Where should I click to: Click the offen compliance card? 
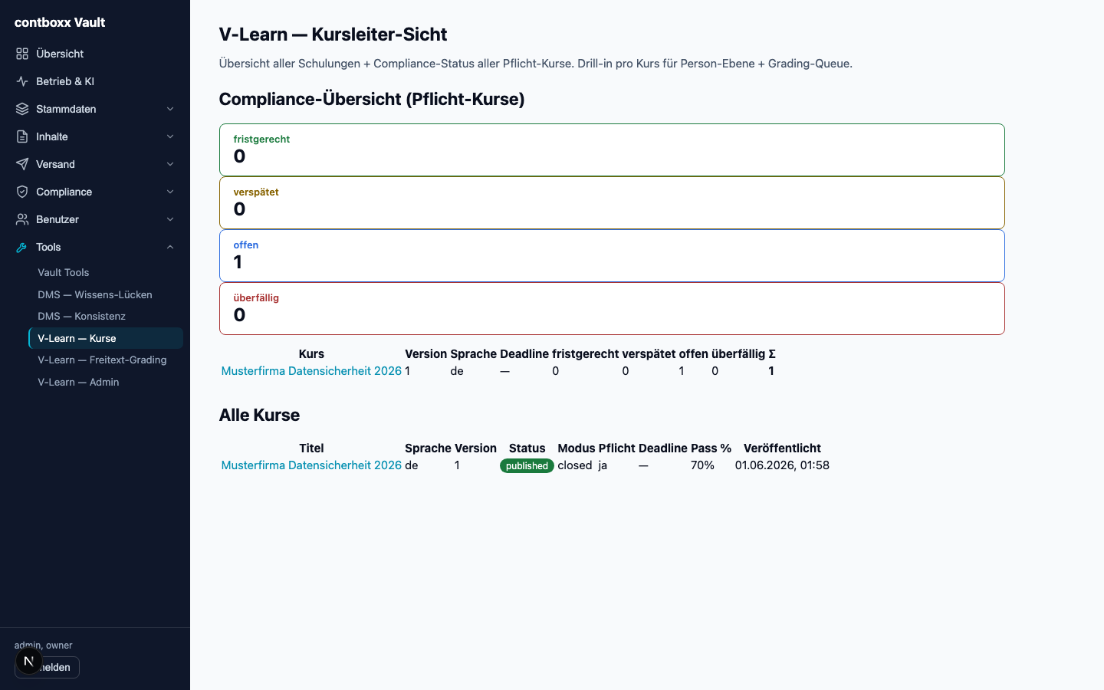click(612, 255)
